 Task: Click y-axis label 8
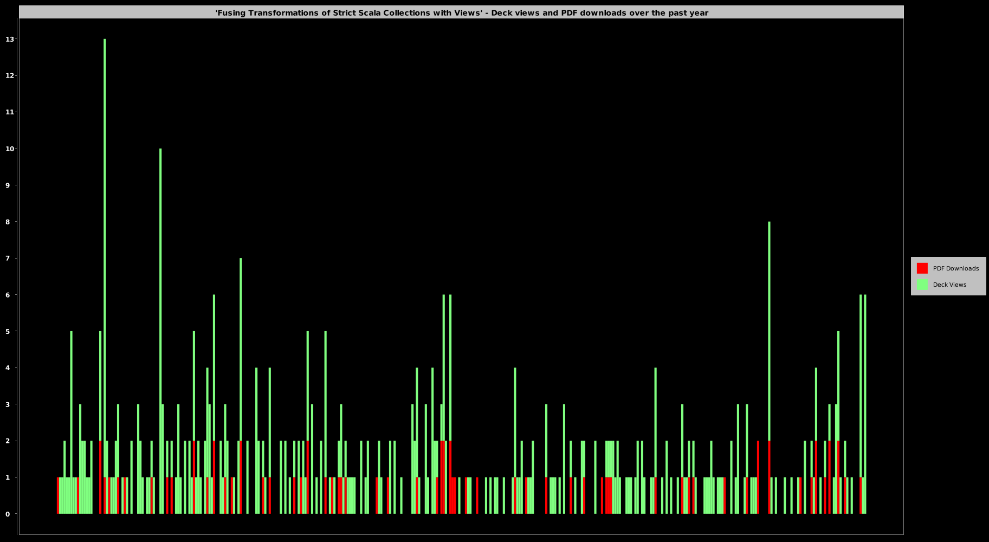pyautogui.click(x=8, y=222)
